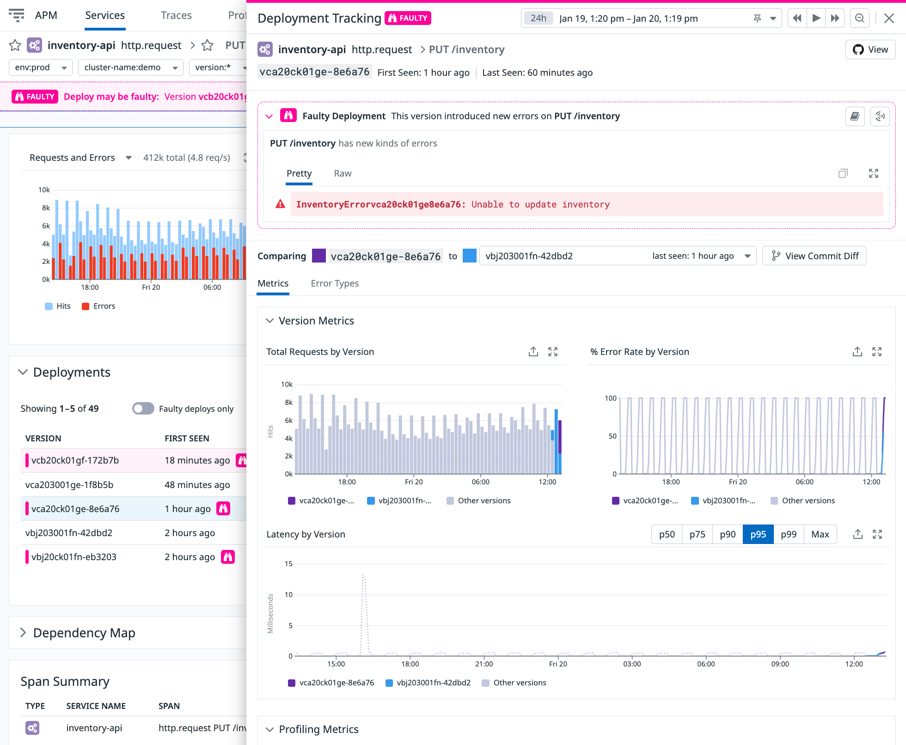
Task: Fullscreen the Latency by Version graph
Action: pos(877,534)
